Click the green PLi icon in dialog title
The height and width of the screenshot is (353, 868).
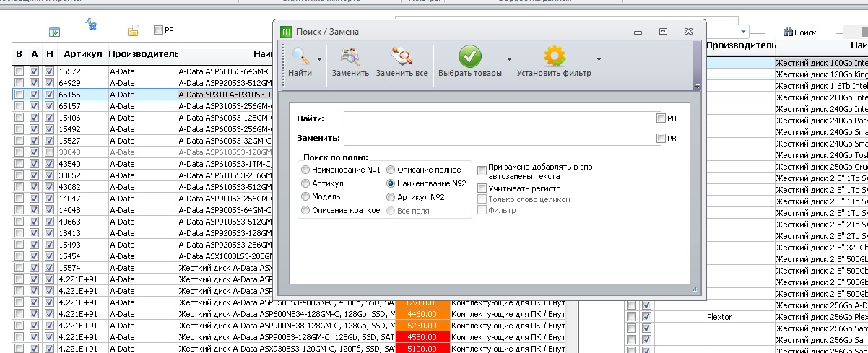pos(287,31)
